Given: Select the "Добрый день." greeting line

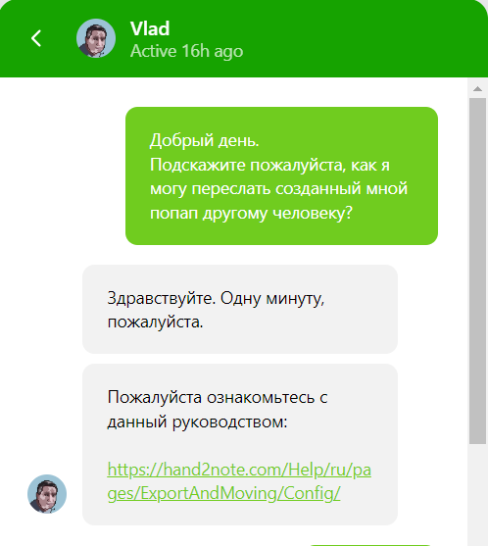Looking at the screenshot, I should (x=205, y=140).
